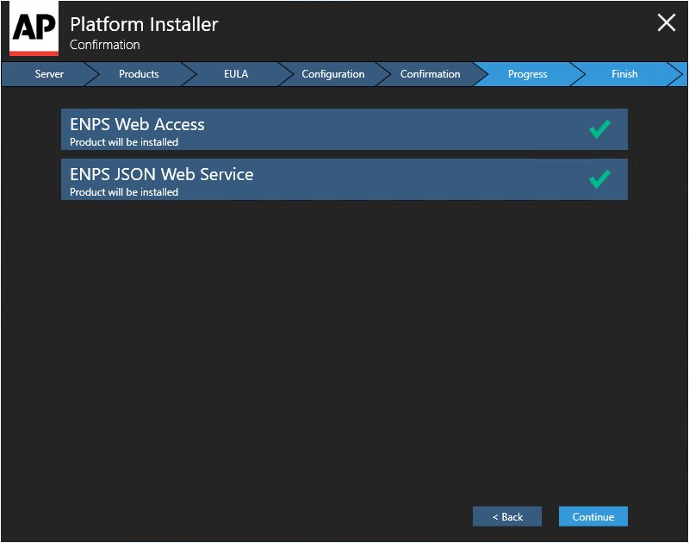
Task: Jump to the Progress step
Action: [x=527, y=74]
